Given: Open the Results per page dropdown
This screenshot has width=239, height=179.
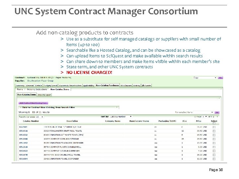Looking at the screenshot, I should [40, 117].
